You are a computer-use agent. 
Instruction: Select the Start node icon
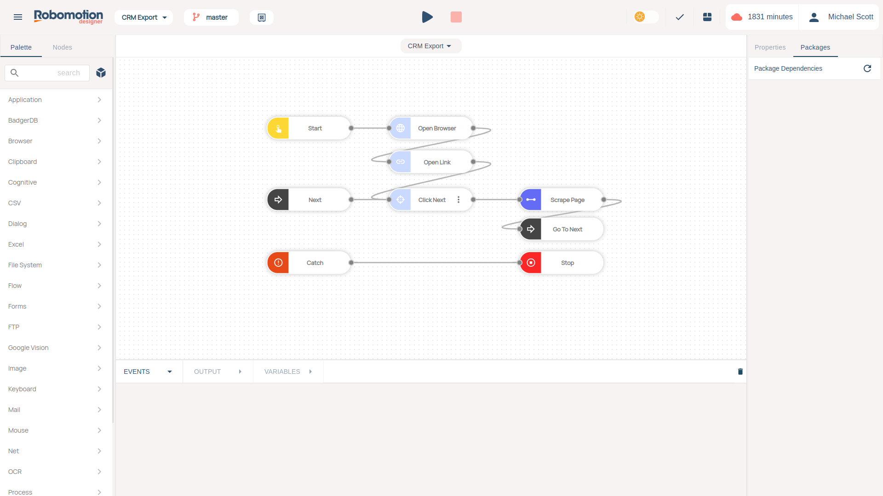(278, 128)
